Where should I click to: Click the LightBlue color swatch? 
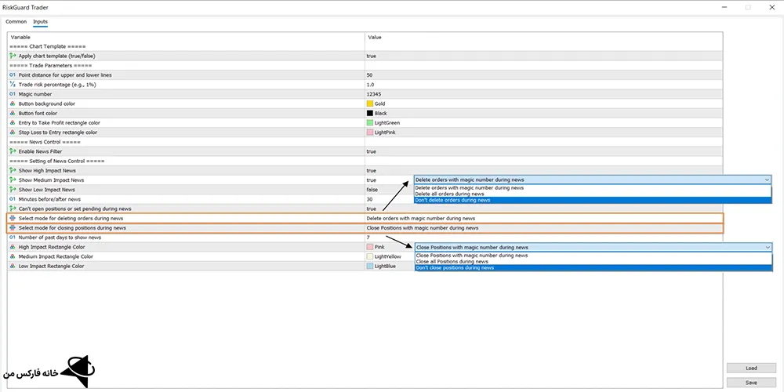(x=370, y=266)
